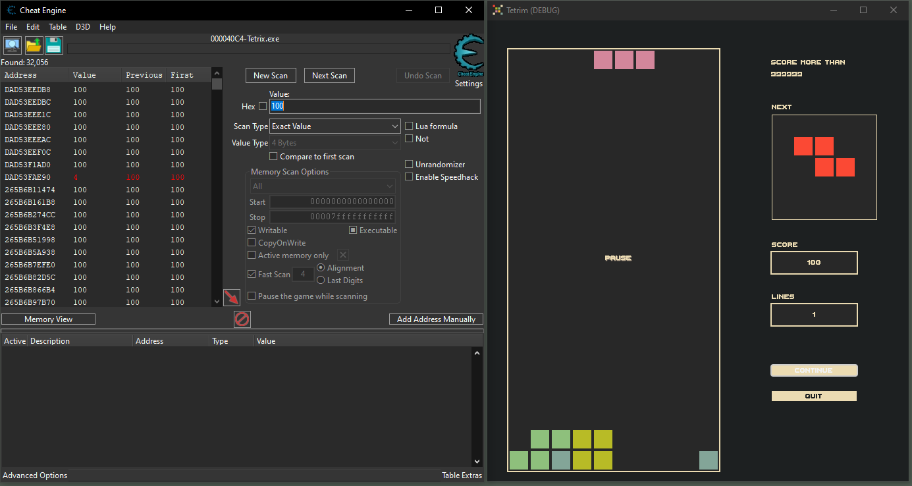Toggle the Hex checkbox
The image size is (912, 486).
tap(263, 106)
